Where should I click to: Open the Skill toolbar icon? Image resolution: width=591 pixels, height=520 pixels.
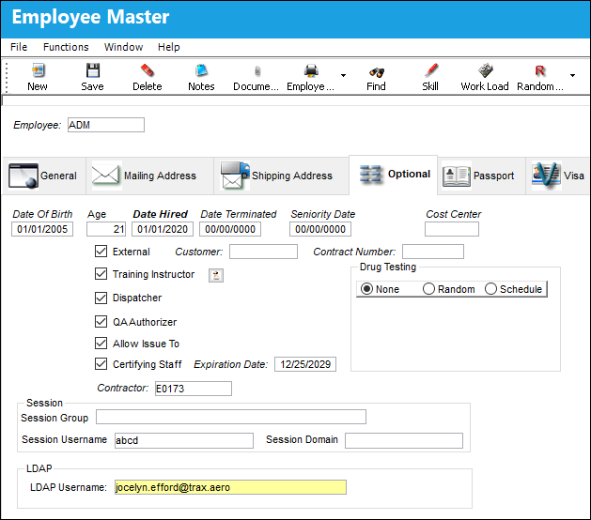(x=430, y=70)
